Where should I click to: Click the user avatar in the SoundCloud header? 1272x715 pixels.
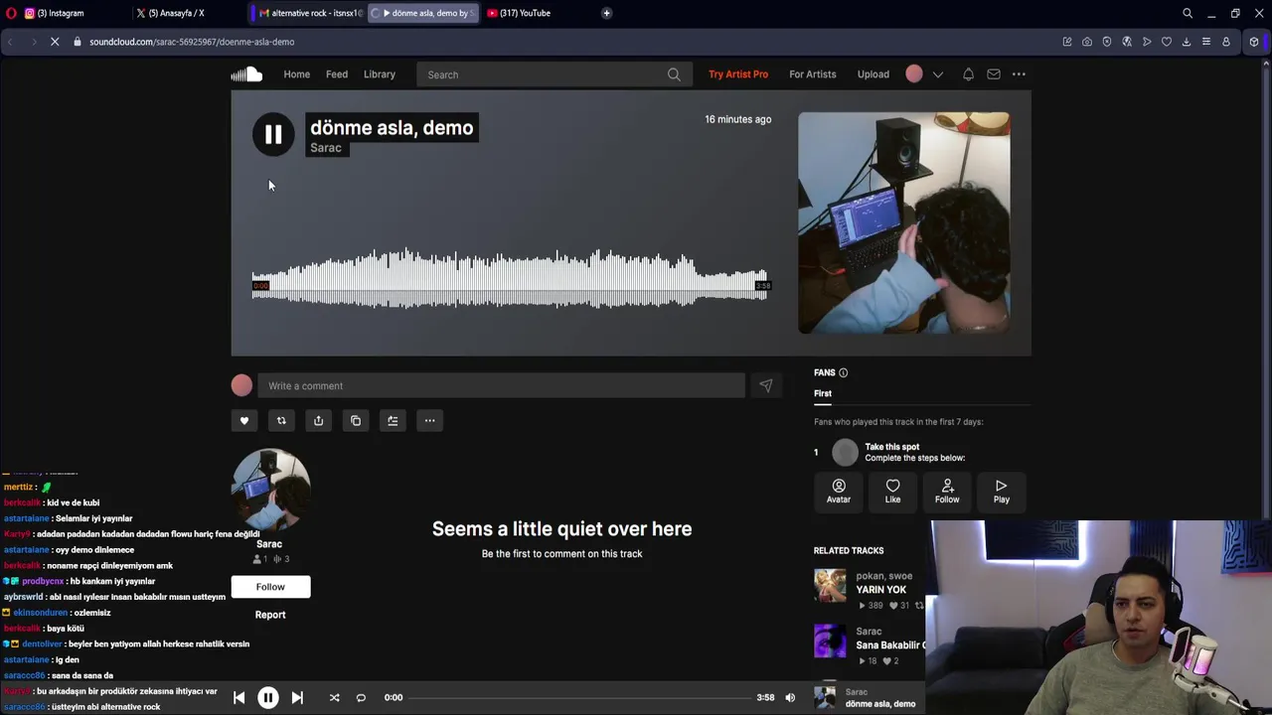[x=914, y=74]
